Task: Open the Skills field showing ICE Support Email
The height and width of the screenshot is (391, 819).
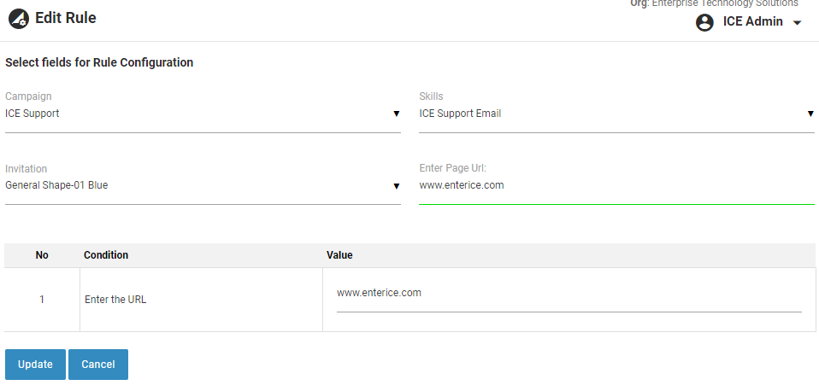Action: click(x=607, y=114)
